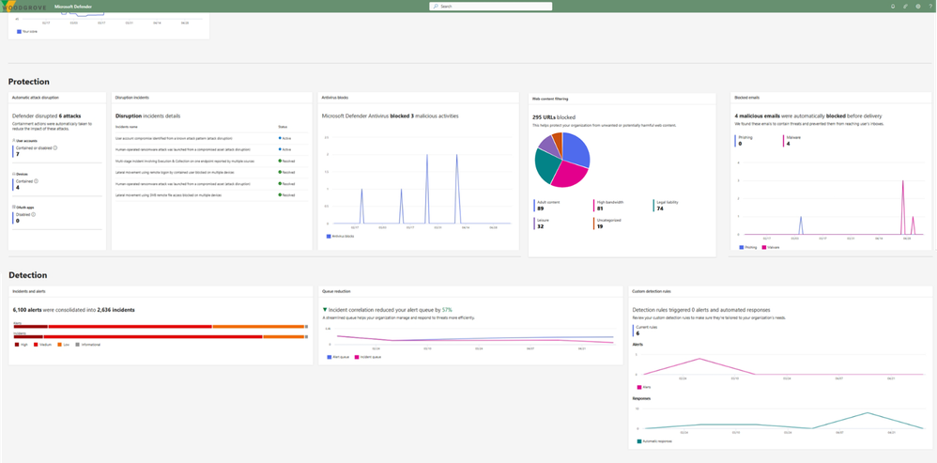
Task: Toggle Low severity legend swatch
Action: [x=59, y=345]
